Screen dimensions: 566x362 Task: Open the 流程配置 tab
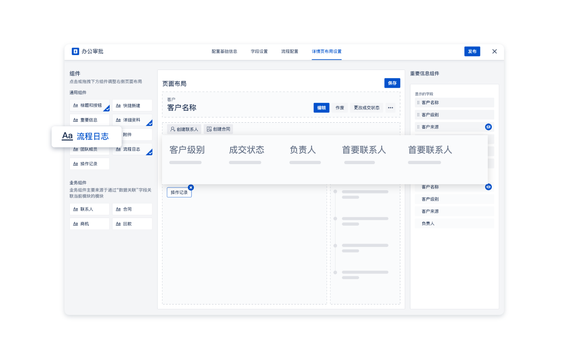[289, 51]
